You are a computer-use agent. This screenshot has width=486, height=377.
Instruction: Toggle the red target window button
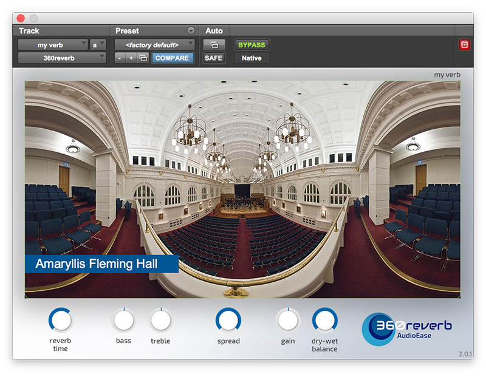(x=464, y=45)
